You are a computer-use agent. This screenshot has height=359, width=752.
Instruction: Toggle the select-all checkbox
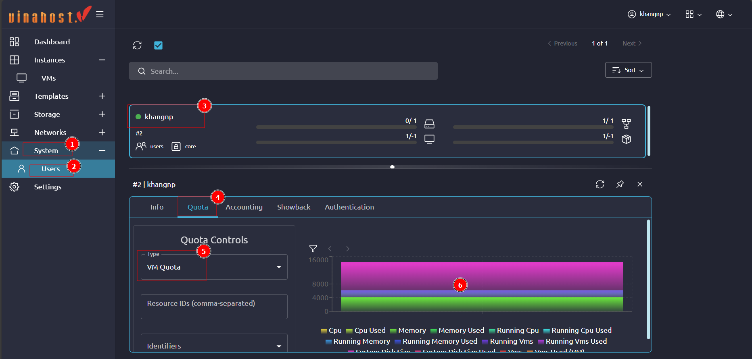pos(158,45)
